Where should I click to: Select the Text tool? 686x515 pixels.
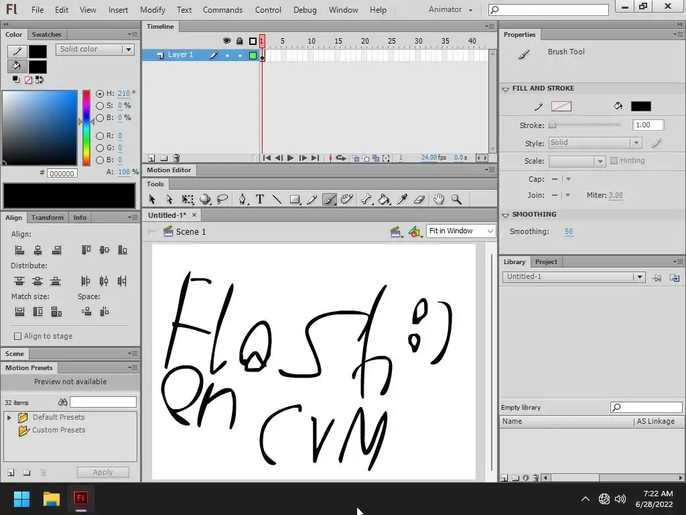click(260, 199)
